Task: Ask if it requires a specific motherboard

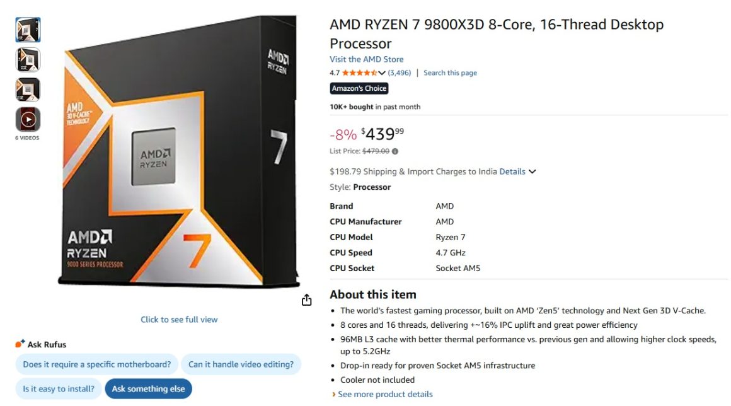Action: [x=96, y=364]
